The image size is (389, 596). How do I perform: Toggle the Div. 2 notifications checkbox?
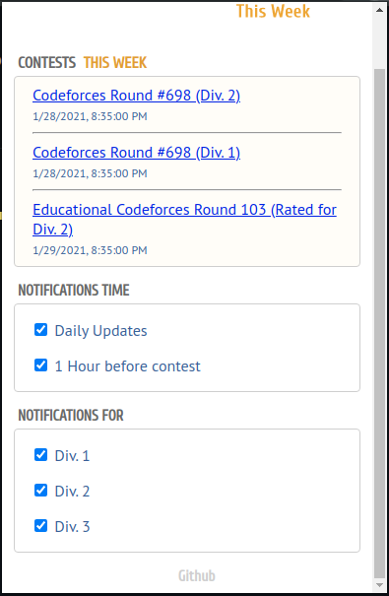40,491
